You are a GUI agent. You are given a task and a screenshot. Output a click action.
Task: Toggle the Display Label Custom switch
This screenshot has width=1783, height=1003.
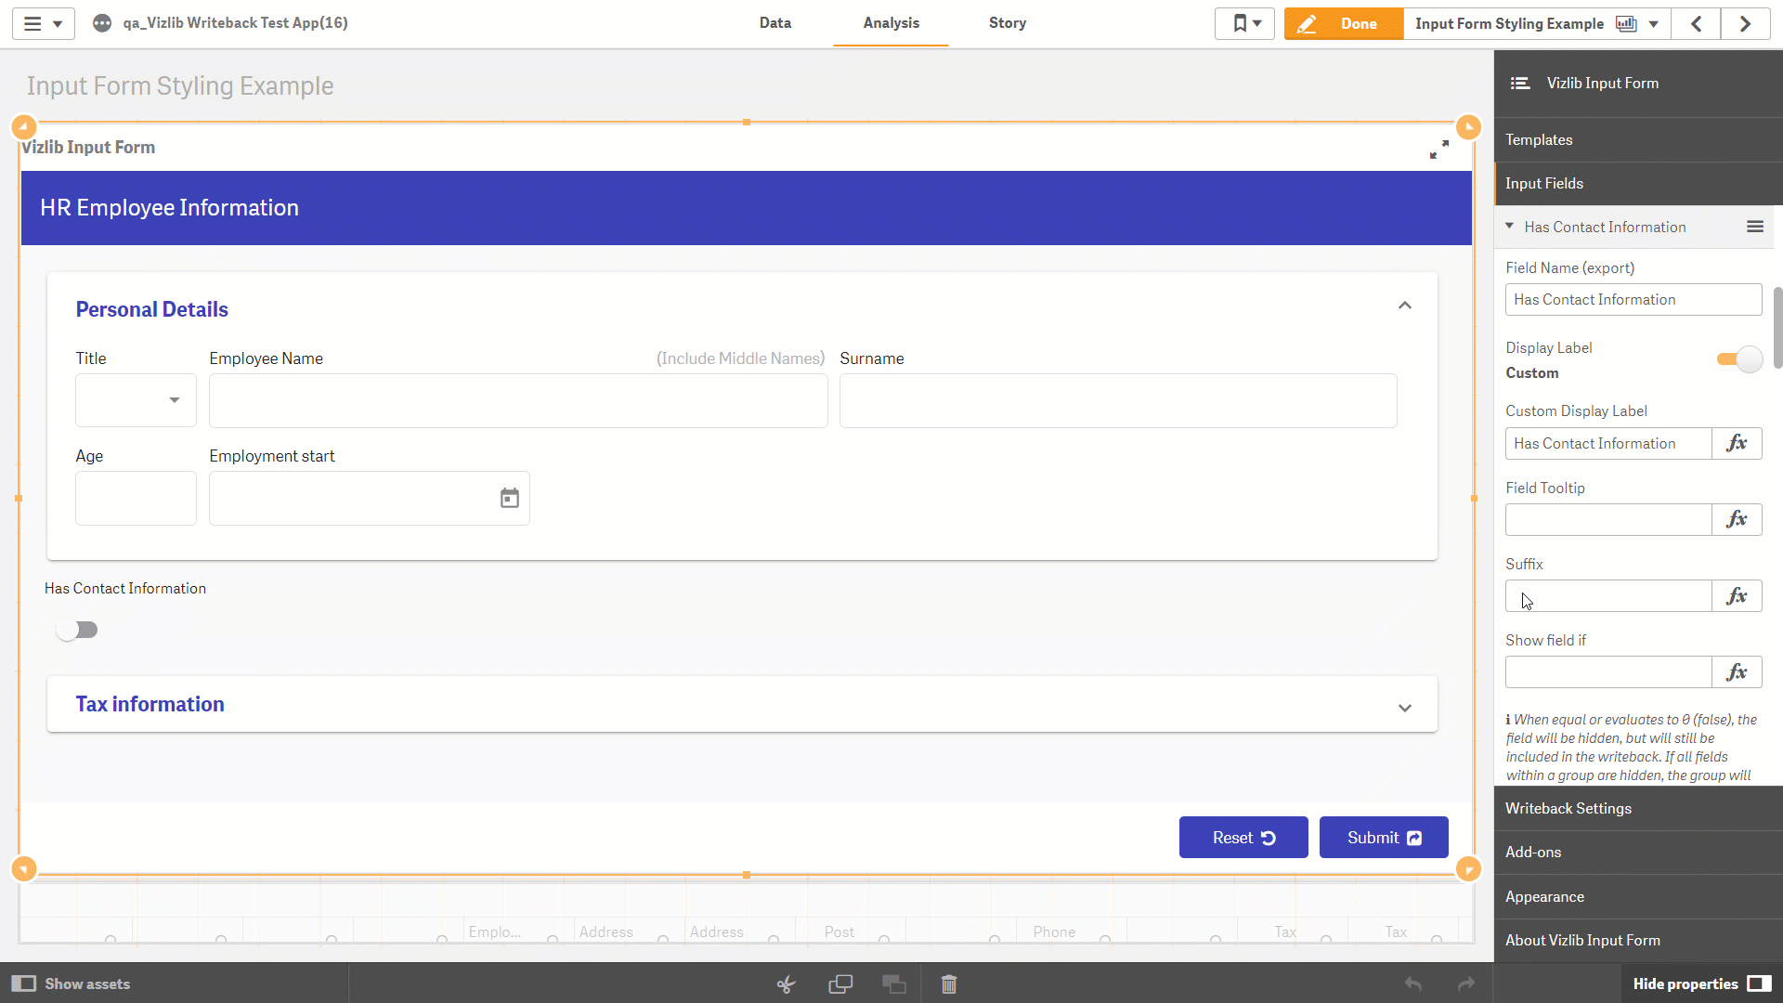[1739, 359]
